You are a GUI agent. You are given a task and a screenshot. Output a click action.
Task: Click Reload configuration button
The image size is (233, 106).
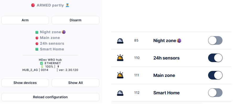(50, 97)
